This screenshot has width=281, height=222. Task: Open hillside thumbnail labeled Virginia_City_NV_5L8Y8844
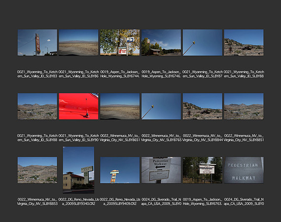[203, 106]
